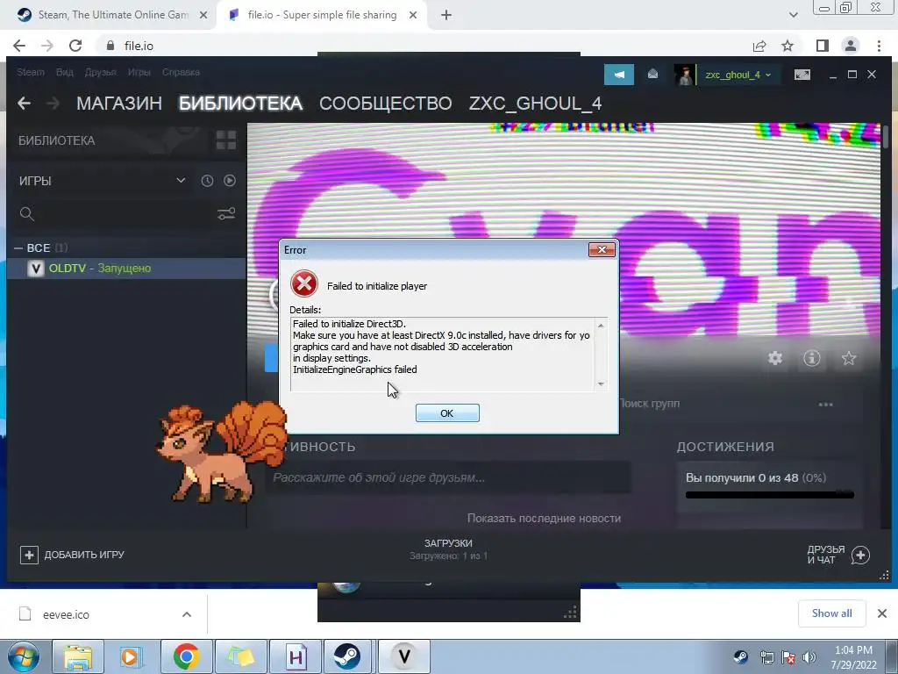
Task: Click ДОБАВИТЬ ИГРУ button
Action: pyautogui.click(x=72, y=555)
